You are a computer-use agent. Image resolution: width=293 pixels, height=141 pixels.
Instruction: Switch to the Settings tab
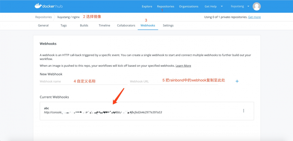coord(168,26)
